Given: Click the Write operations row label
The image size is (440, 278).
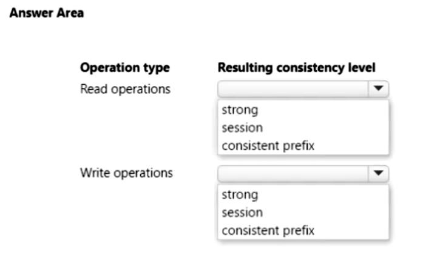Looking at the screenshot, I should coord(127,173).
